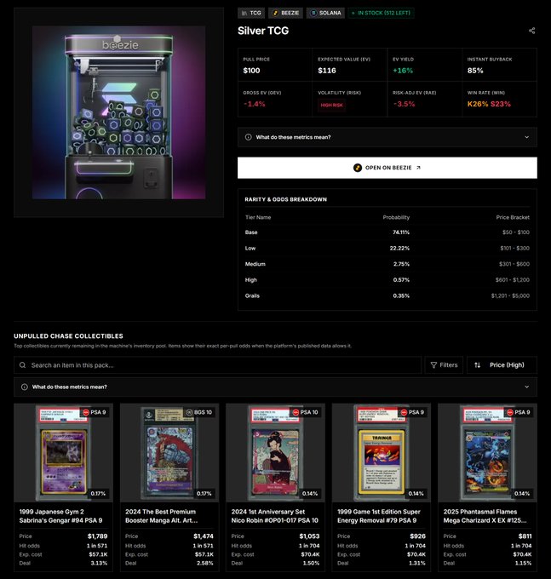Click the PSA 10 badge on the Nico Robin card
Screen dimensions: 551x579
(305, 412)
